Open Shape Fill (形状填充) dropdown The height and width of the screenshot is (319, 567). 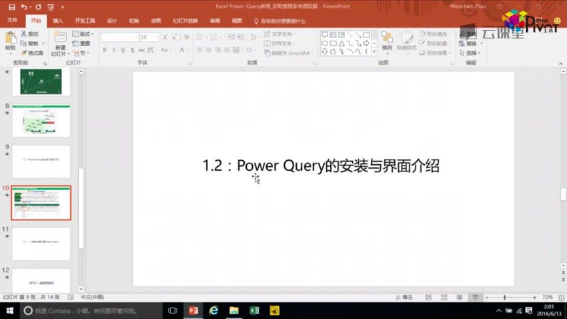click(436, 34)
